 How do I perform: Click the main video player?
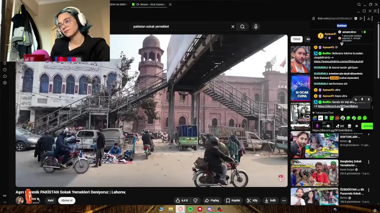(152, 111)
